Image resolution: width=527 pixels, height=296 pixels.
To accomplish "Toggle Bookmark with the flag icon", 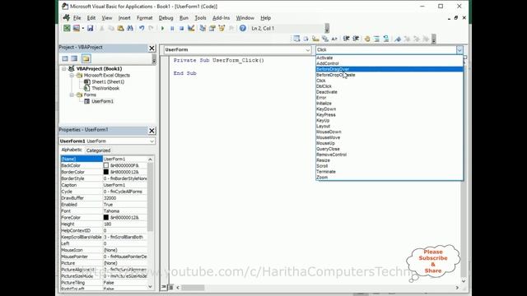I will coord(398,39).
